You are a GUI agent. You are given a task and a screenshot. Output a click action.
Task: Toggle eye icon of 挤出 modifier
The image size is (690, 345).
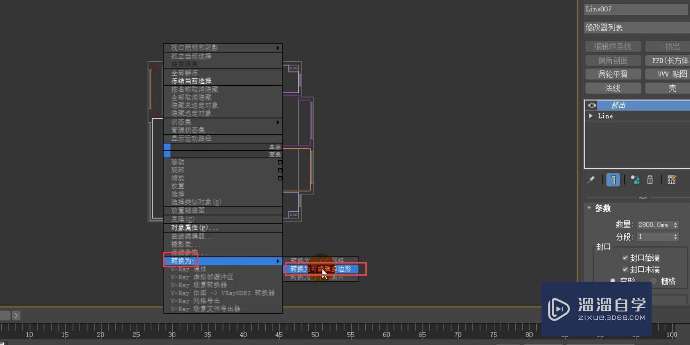tap(592, 105)
